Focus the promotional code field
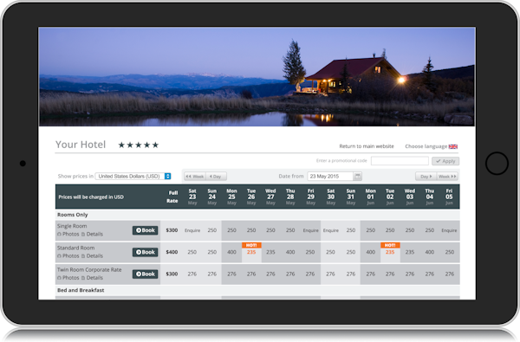 click(x=400, y=161)
